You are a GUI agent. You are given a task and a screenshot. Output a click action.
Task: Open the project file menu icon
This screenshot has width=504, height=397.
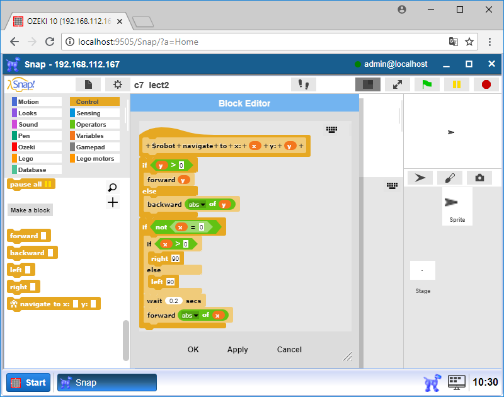(x=88, y=84)
